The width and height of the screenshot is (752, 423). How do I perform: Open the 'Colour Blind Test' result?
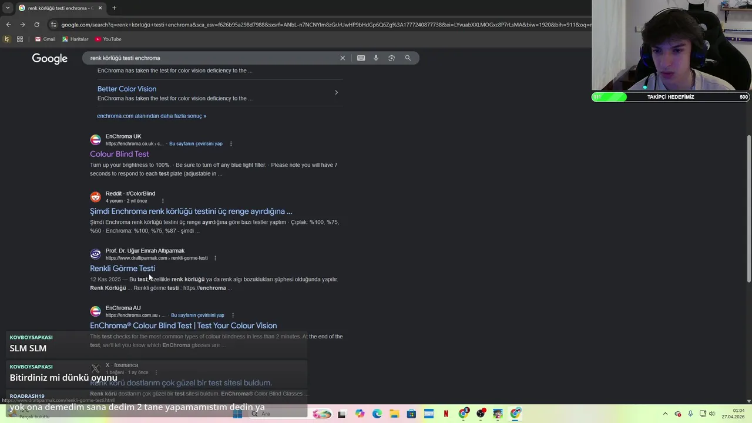(119, 154)
